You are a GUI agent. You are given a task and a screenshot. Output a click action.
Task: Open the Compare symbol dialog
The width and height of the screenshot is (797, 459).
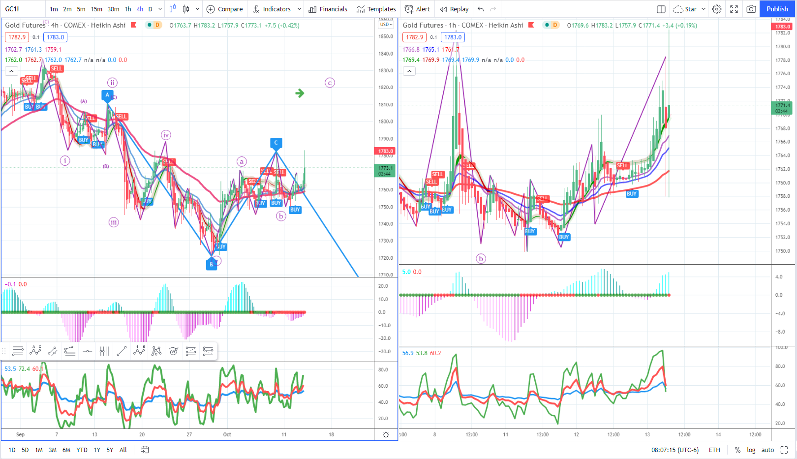pos(224,9)
